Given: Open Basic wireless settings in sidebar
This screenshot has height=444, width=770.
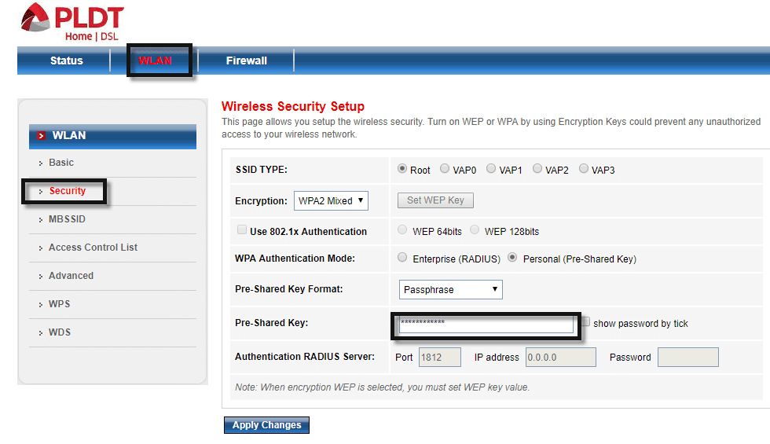Looking at the screenshot, I should [61, 163].
